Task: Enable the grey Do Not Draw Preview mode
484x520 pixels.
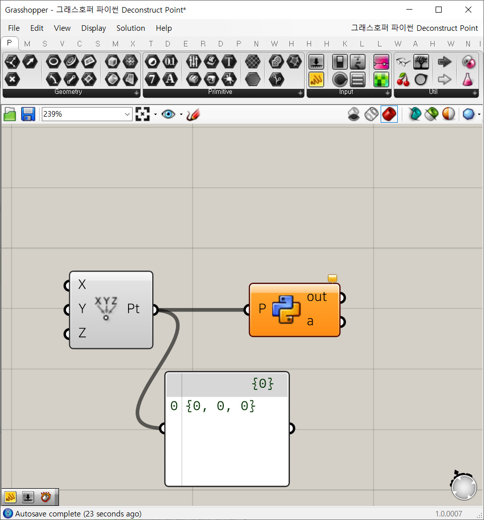Action: click(354, 115)
